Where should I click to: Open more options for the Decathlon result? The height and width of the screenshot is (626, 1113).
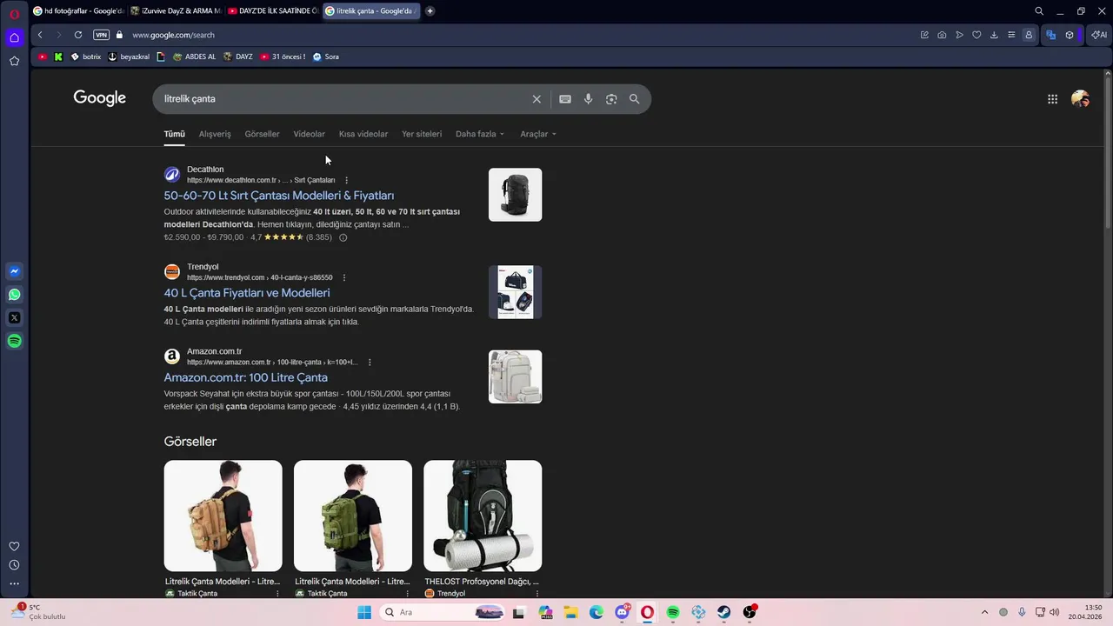(346, 180)
